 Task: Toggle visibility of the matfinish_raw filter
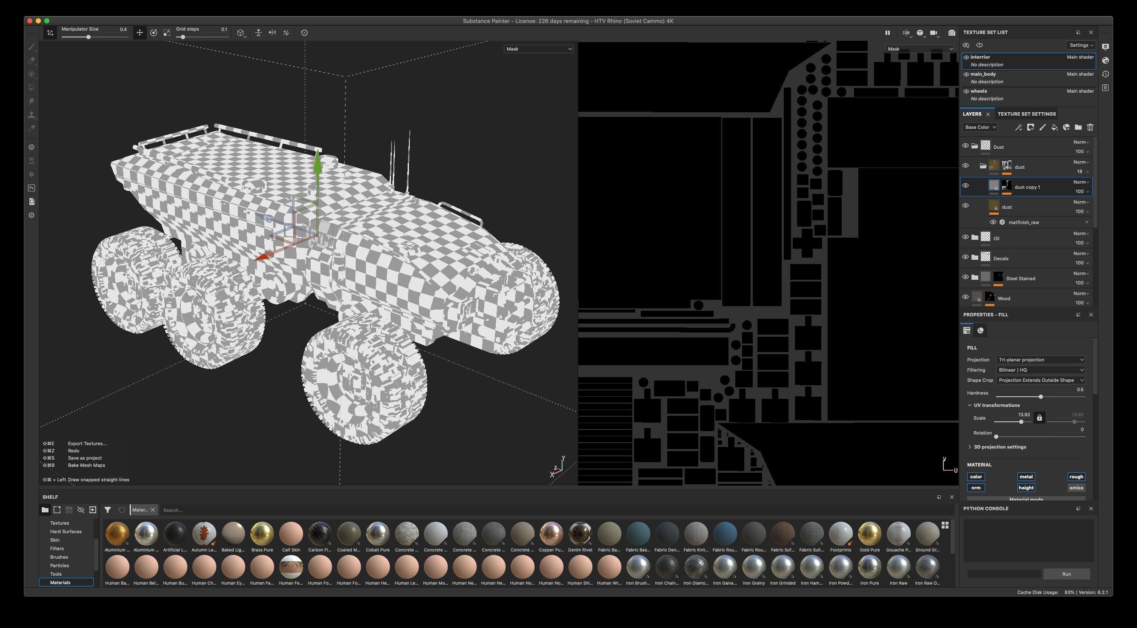click(x=993, y=222)
